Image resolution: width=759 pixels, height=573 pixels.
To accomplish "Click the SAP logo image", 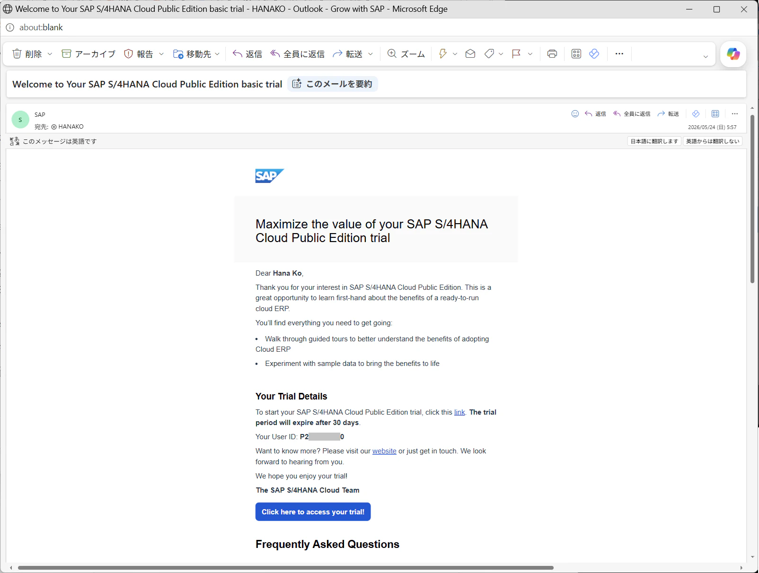I will (270, 176).
